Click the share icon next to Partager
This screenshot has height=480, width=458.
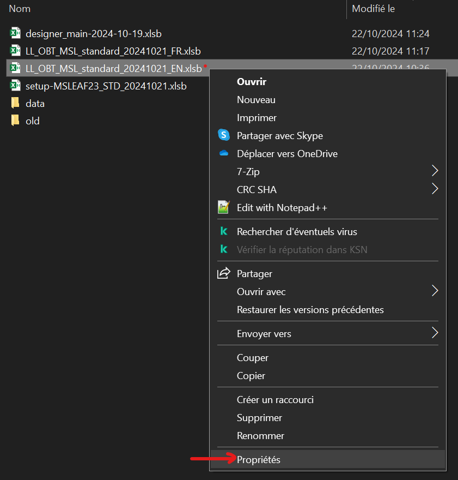click(x=224, y=273)
